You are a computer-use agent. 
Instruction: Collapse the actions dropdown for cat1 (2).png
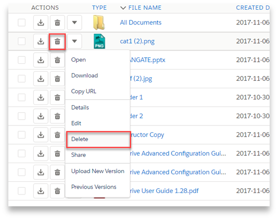[75, 42]
